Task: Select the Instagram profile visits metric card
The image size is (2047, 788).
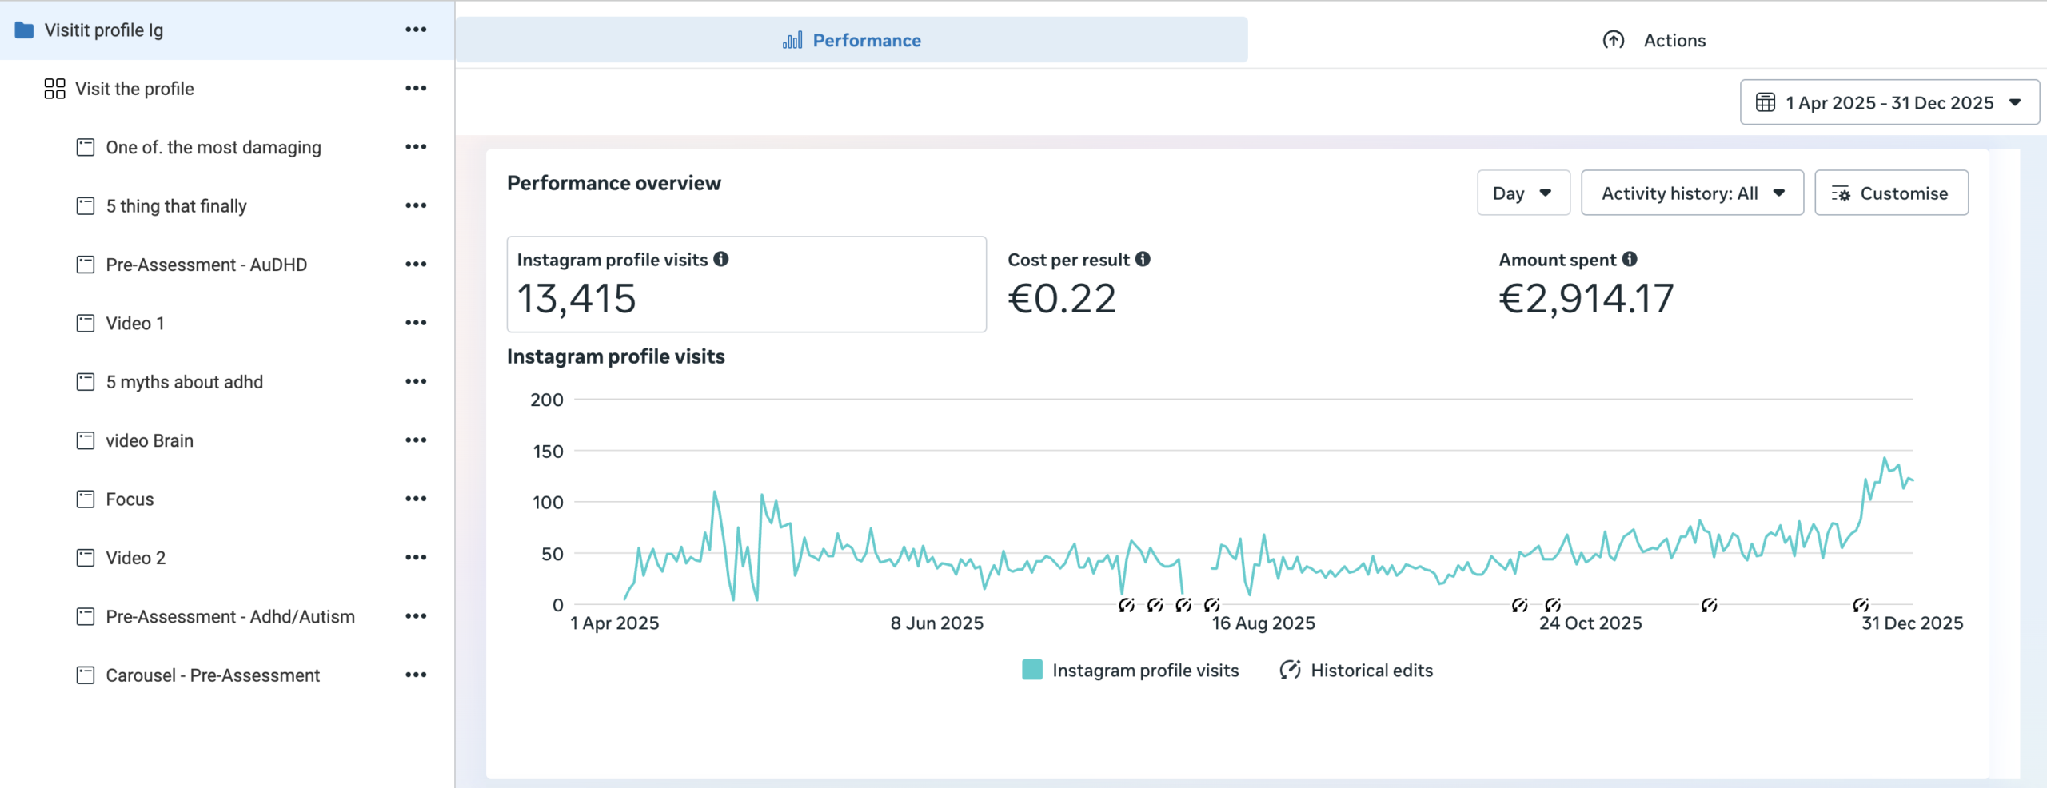Action: (x=746, y=284)
